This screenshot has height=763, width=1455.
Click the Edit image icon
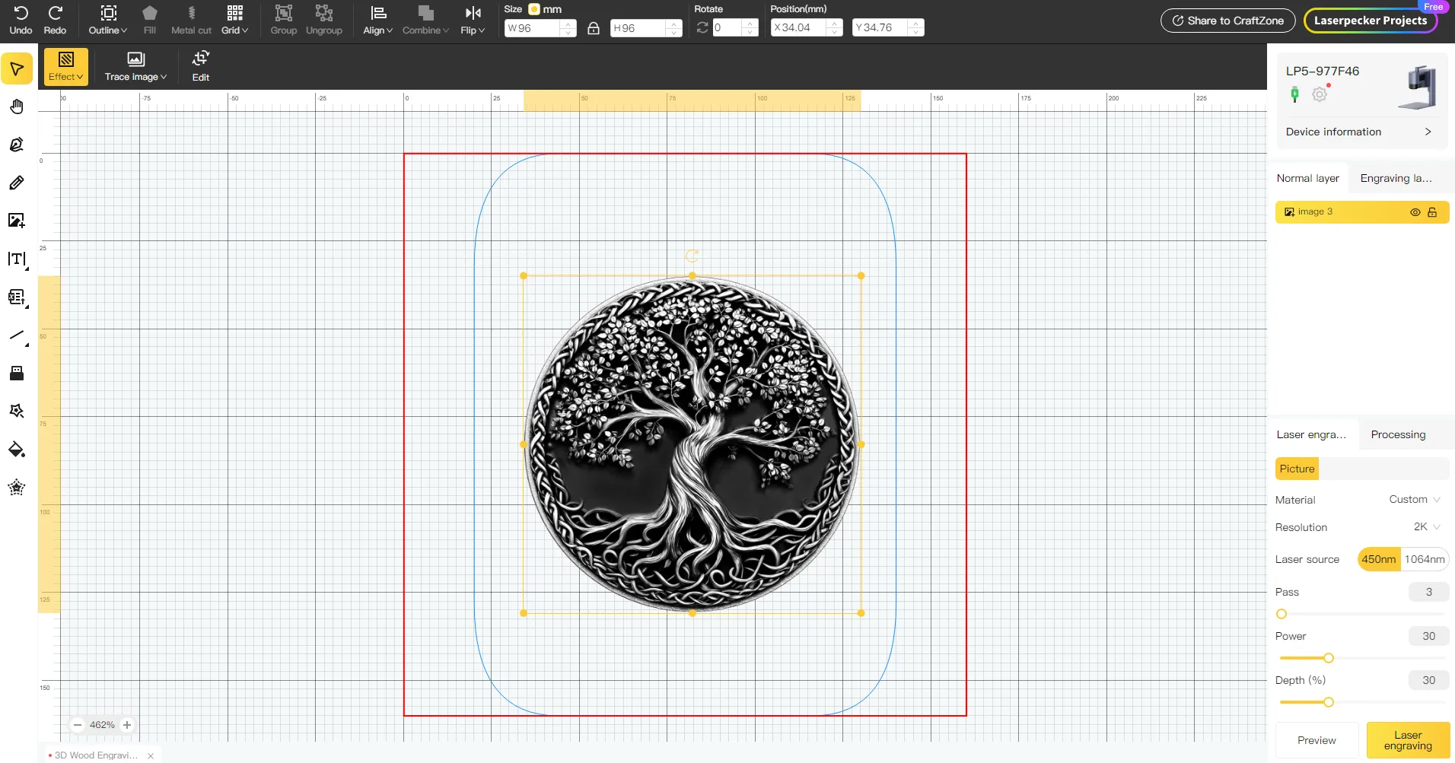pos(201,59)
